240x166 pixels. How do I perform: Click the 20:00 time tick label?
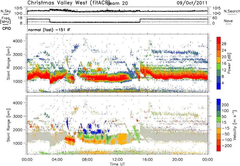[177, 160]
